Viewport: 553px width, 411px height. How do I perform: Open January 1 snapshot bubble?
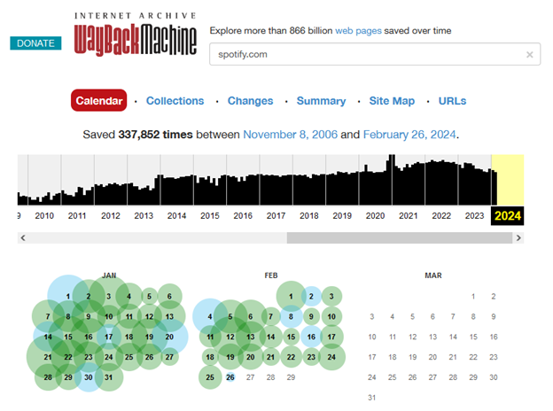coord(67,297)
